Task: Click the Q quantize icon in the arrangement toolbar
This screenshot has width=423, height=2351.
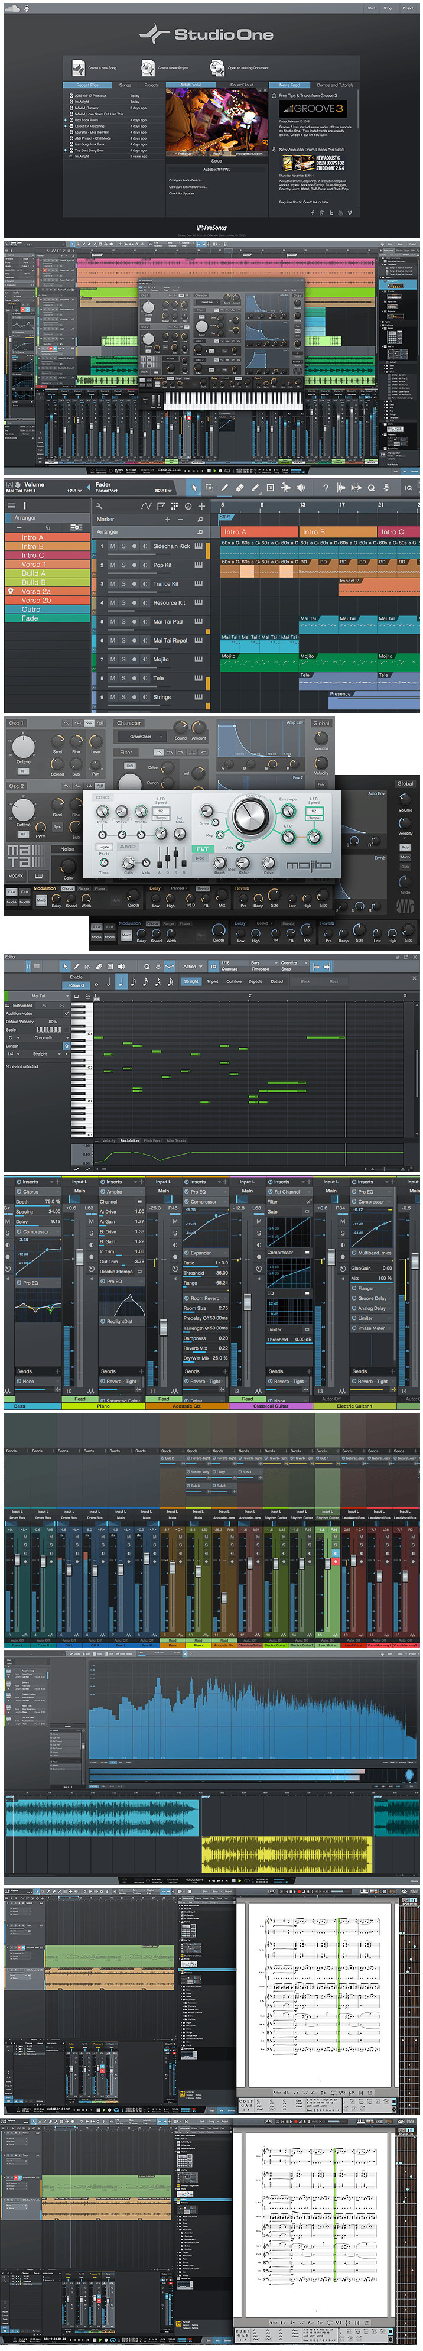Action: click(x=371, y=488)
